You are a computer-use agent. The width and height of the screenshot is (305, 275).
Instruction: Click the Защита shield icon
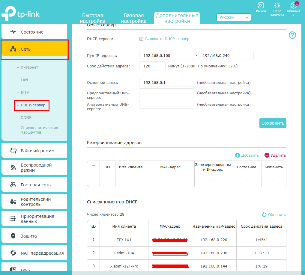pos(13,236)
